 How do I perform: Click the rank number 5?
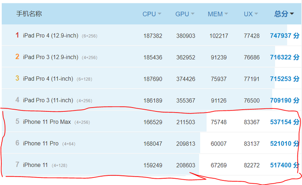pyautogui.click(x=17, y=121)
